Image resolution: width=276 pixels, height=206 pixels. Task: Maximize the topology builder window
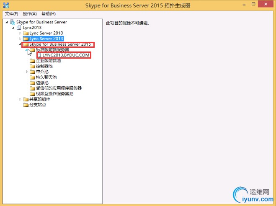pyautogui.click(x=253, y=4)
